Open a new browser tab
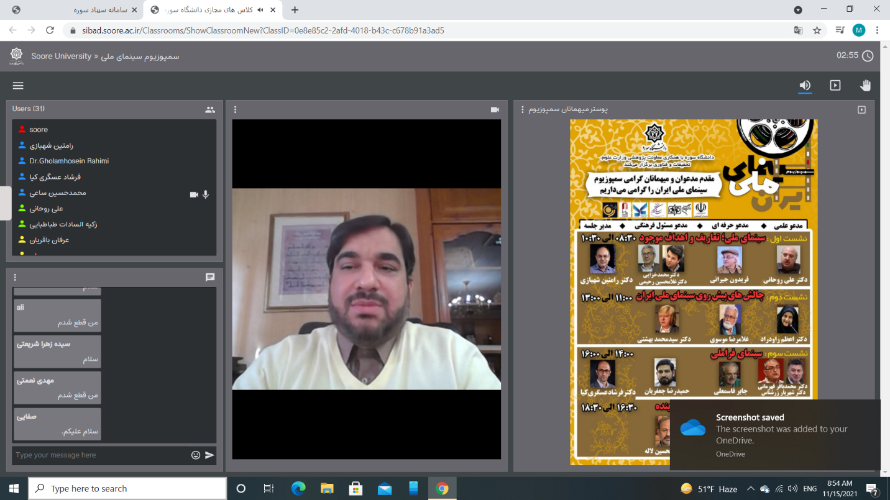 (x=295, y=10)
